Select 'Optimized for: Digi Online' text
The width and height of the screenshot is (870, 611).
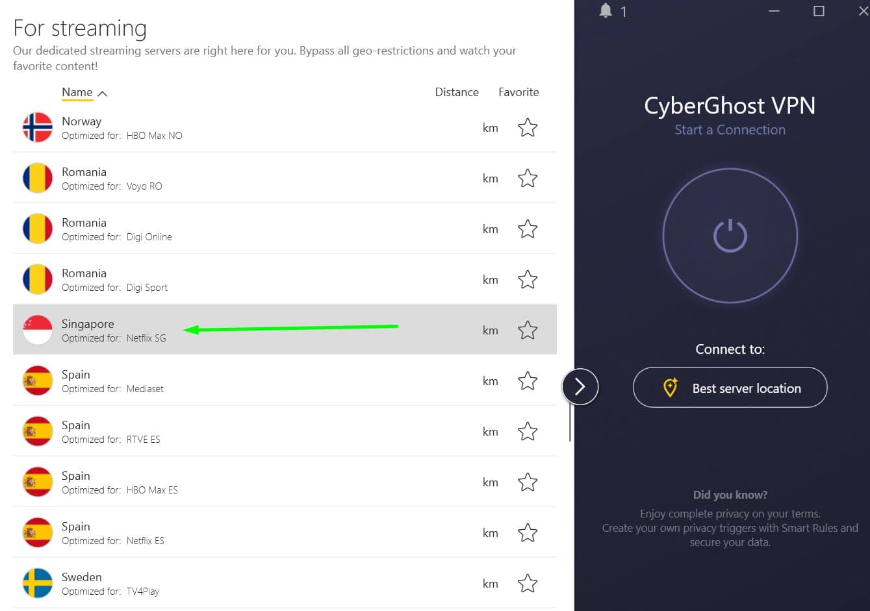[x=117, y=237]
